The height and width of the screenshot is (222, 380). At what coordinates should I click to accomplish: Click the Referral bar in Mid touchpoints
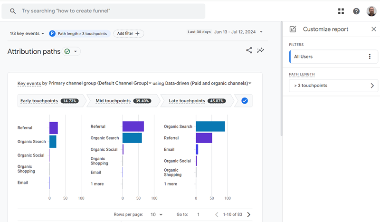point(133,126)
